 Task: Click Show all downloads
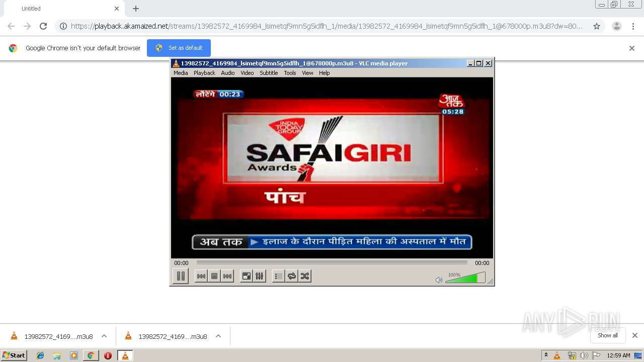(x=608, y=335)
